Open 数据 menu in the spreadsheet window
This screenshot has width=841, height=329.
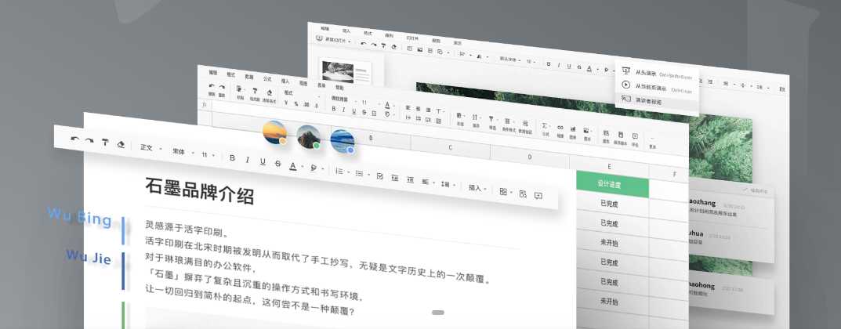[x=249, y=77]
